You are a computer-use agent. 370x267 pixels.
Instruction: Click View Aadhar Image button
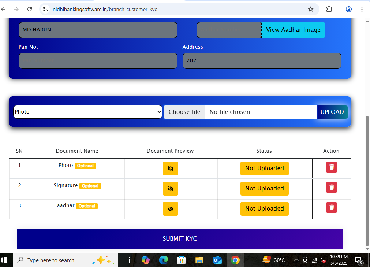tap(293, 30)
